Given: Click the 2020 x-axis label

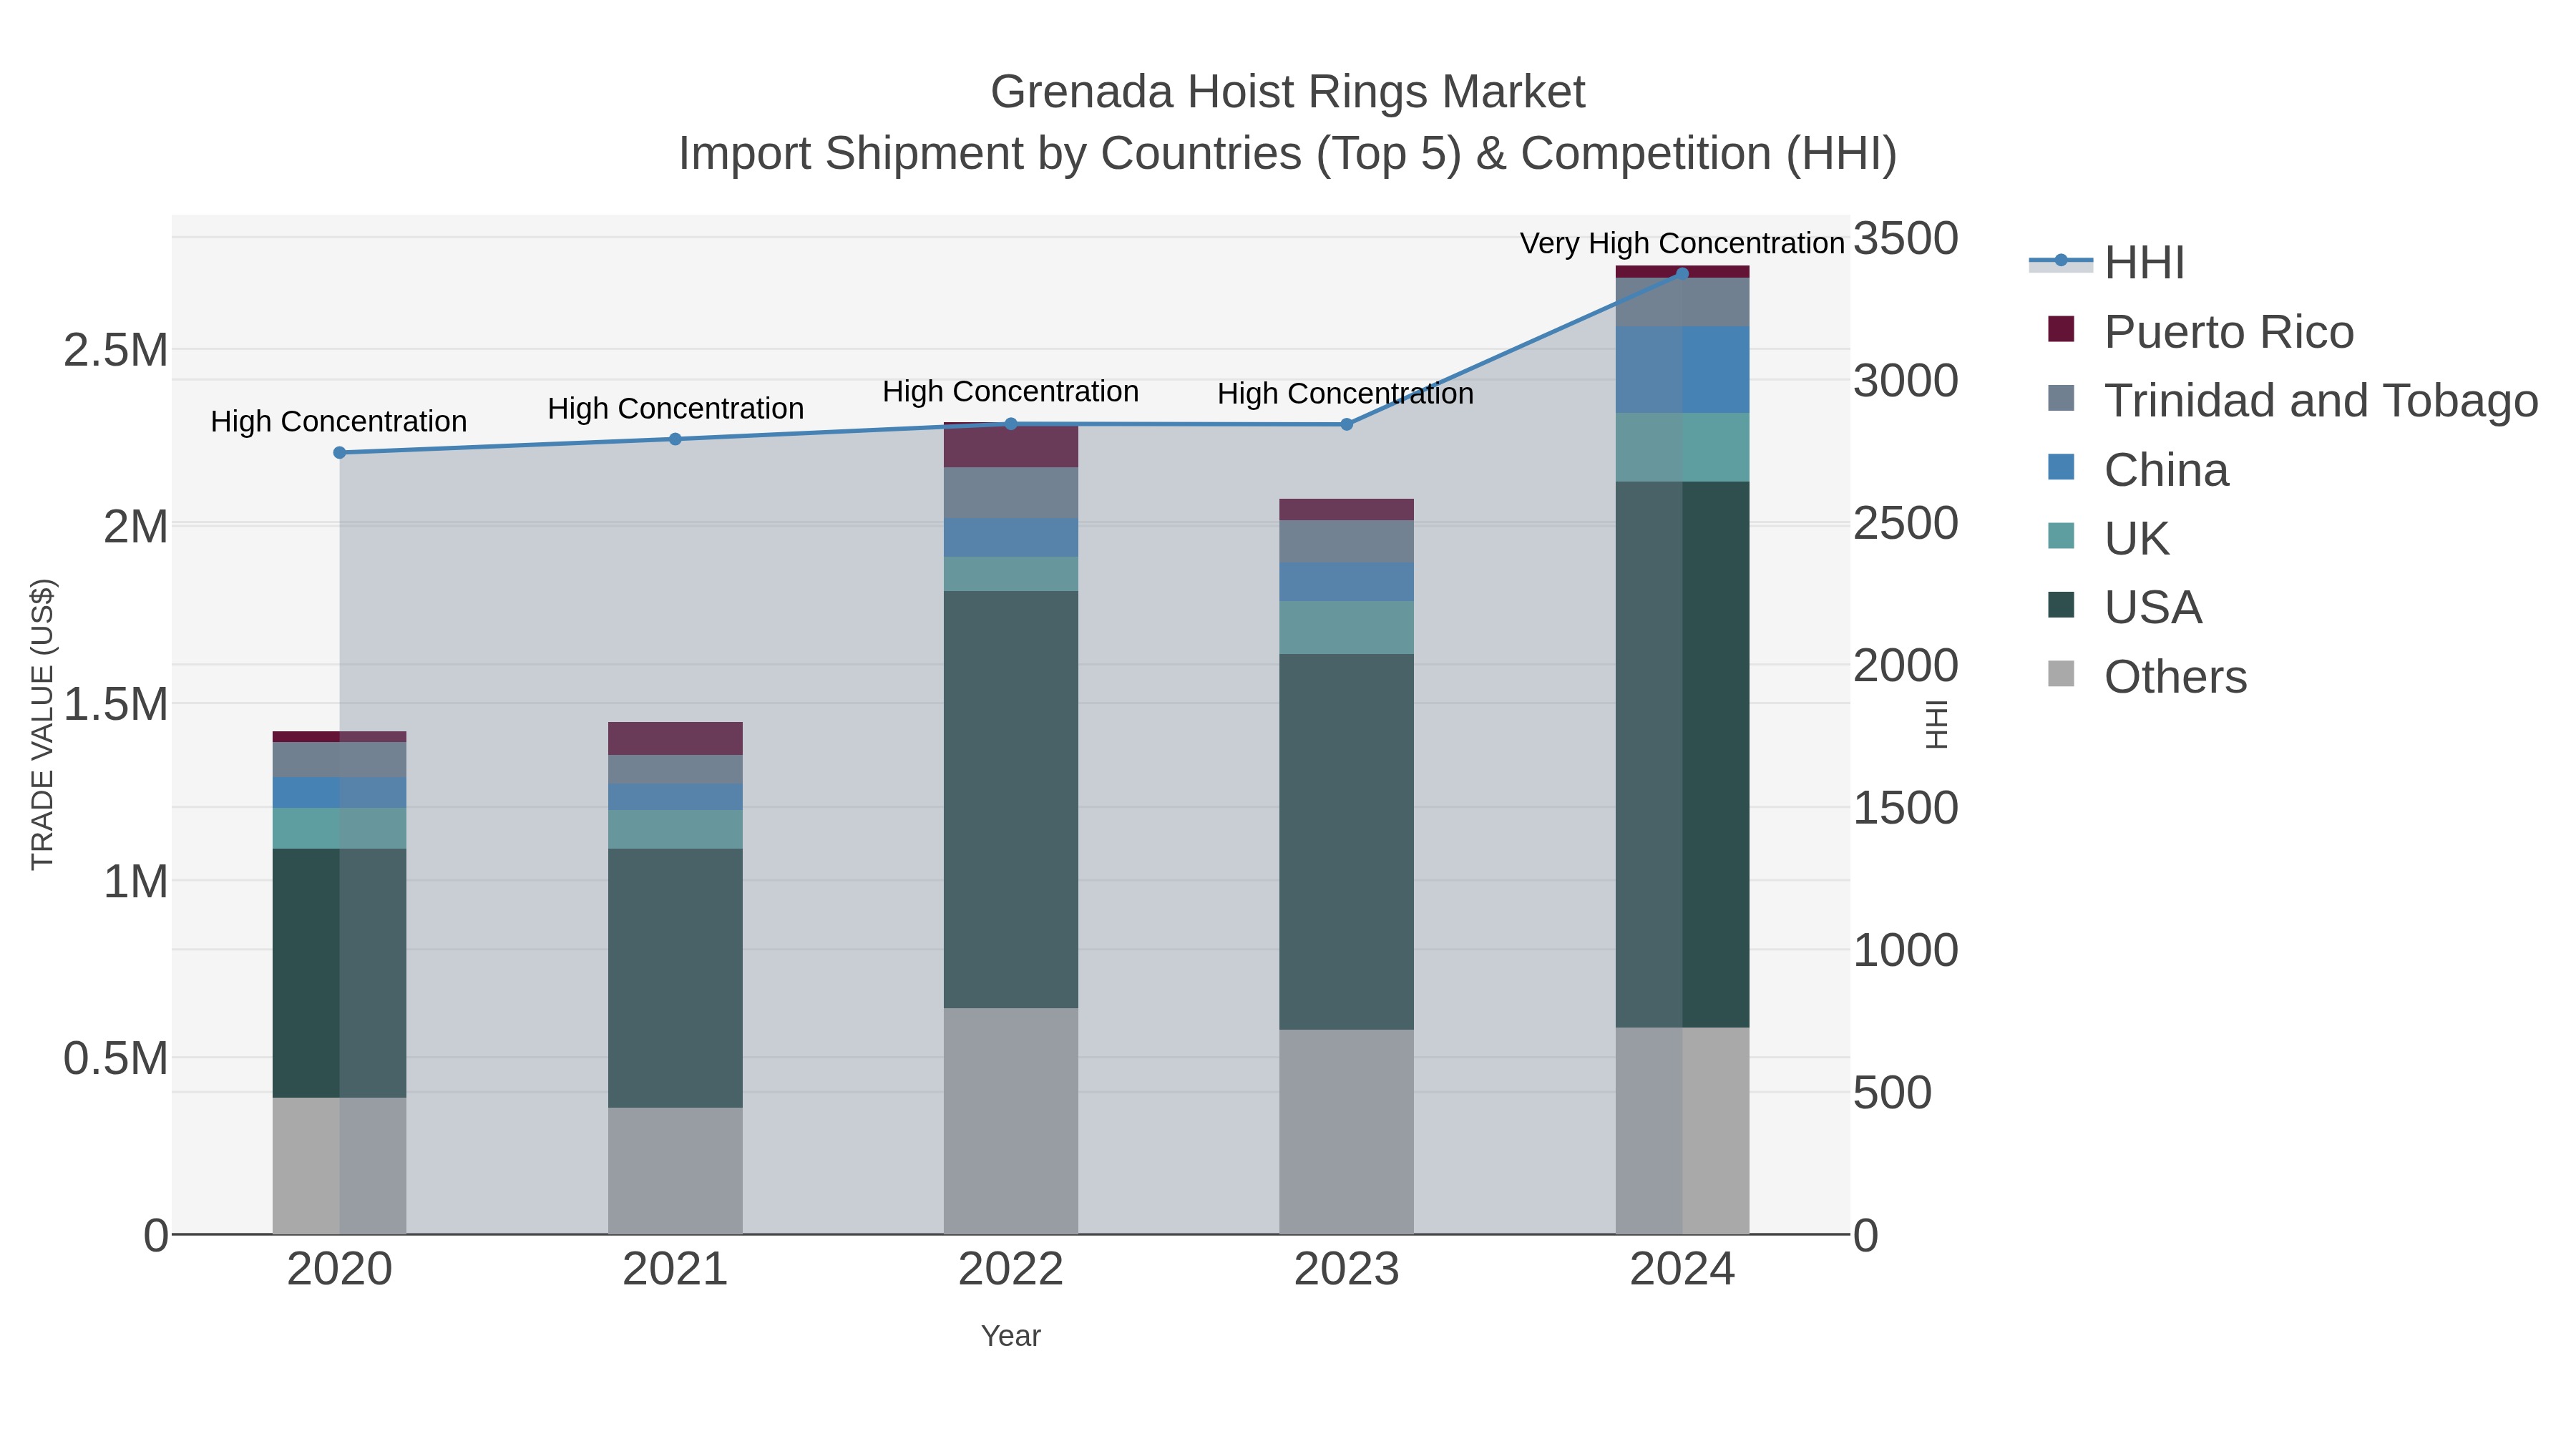Looking at the screenshot, I should [x=339, y=1270].
